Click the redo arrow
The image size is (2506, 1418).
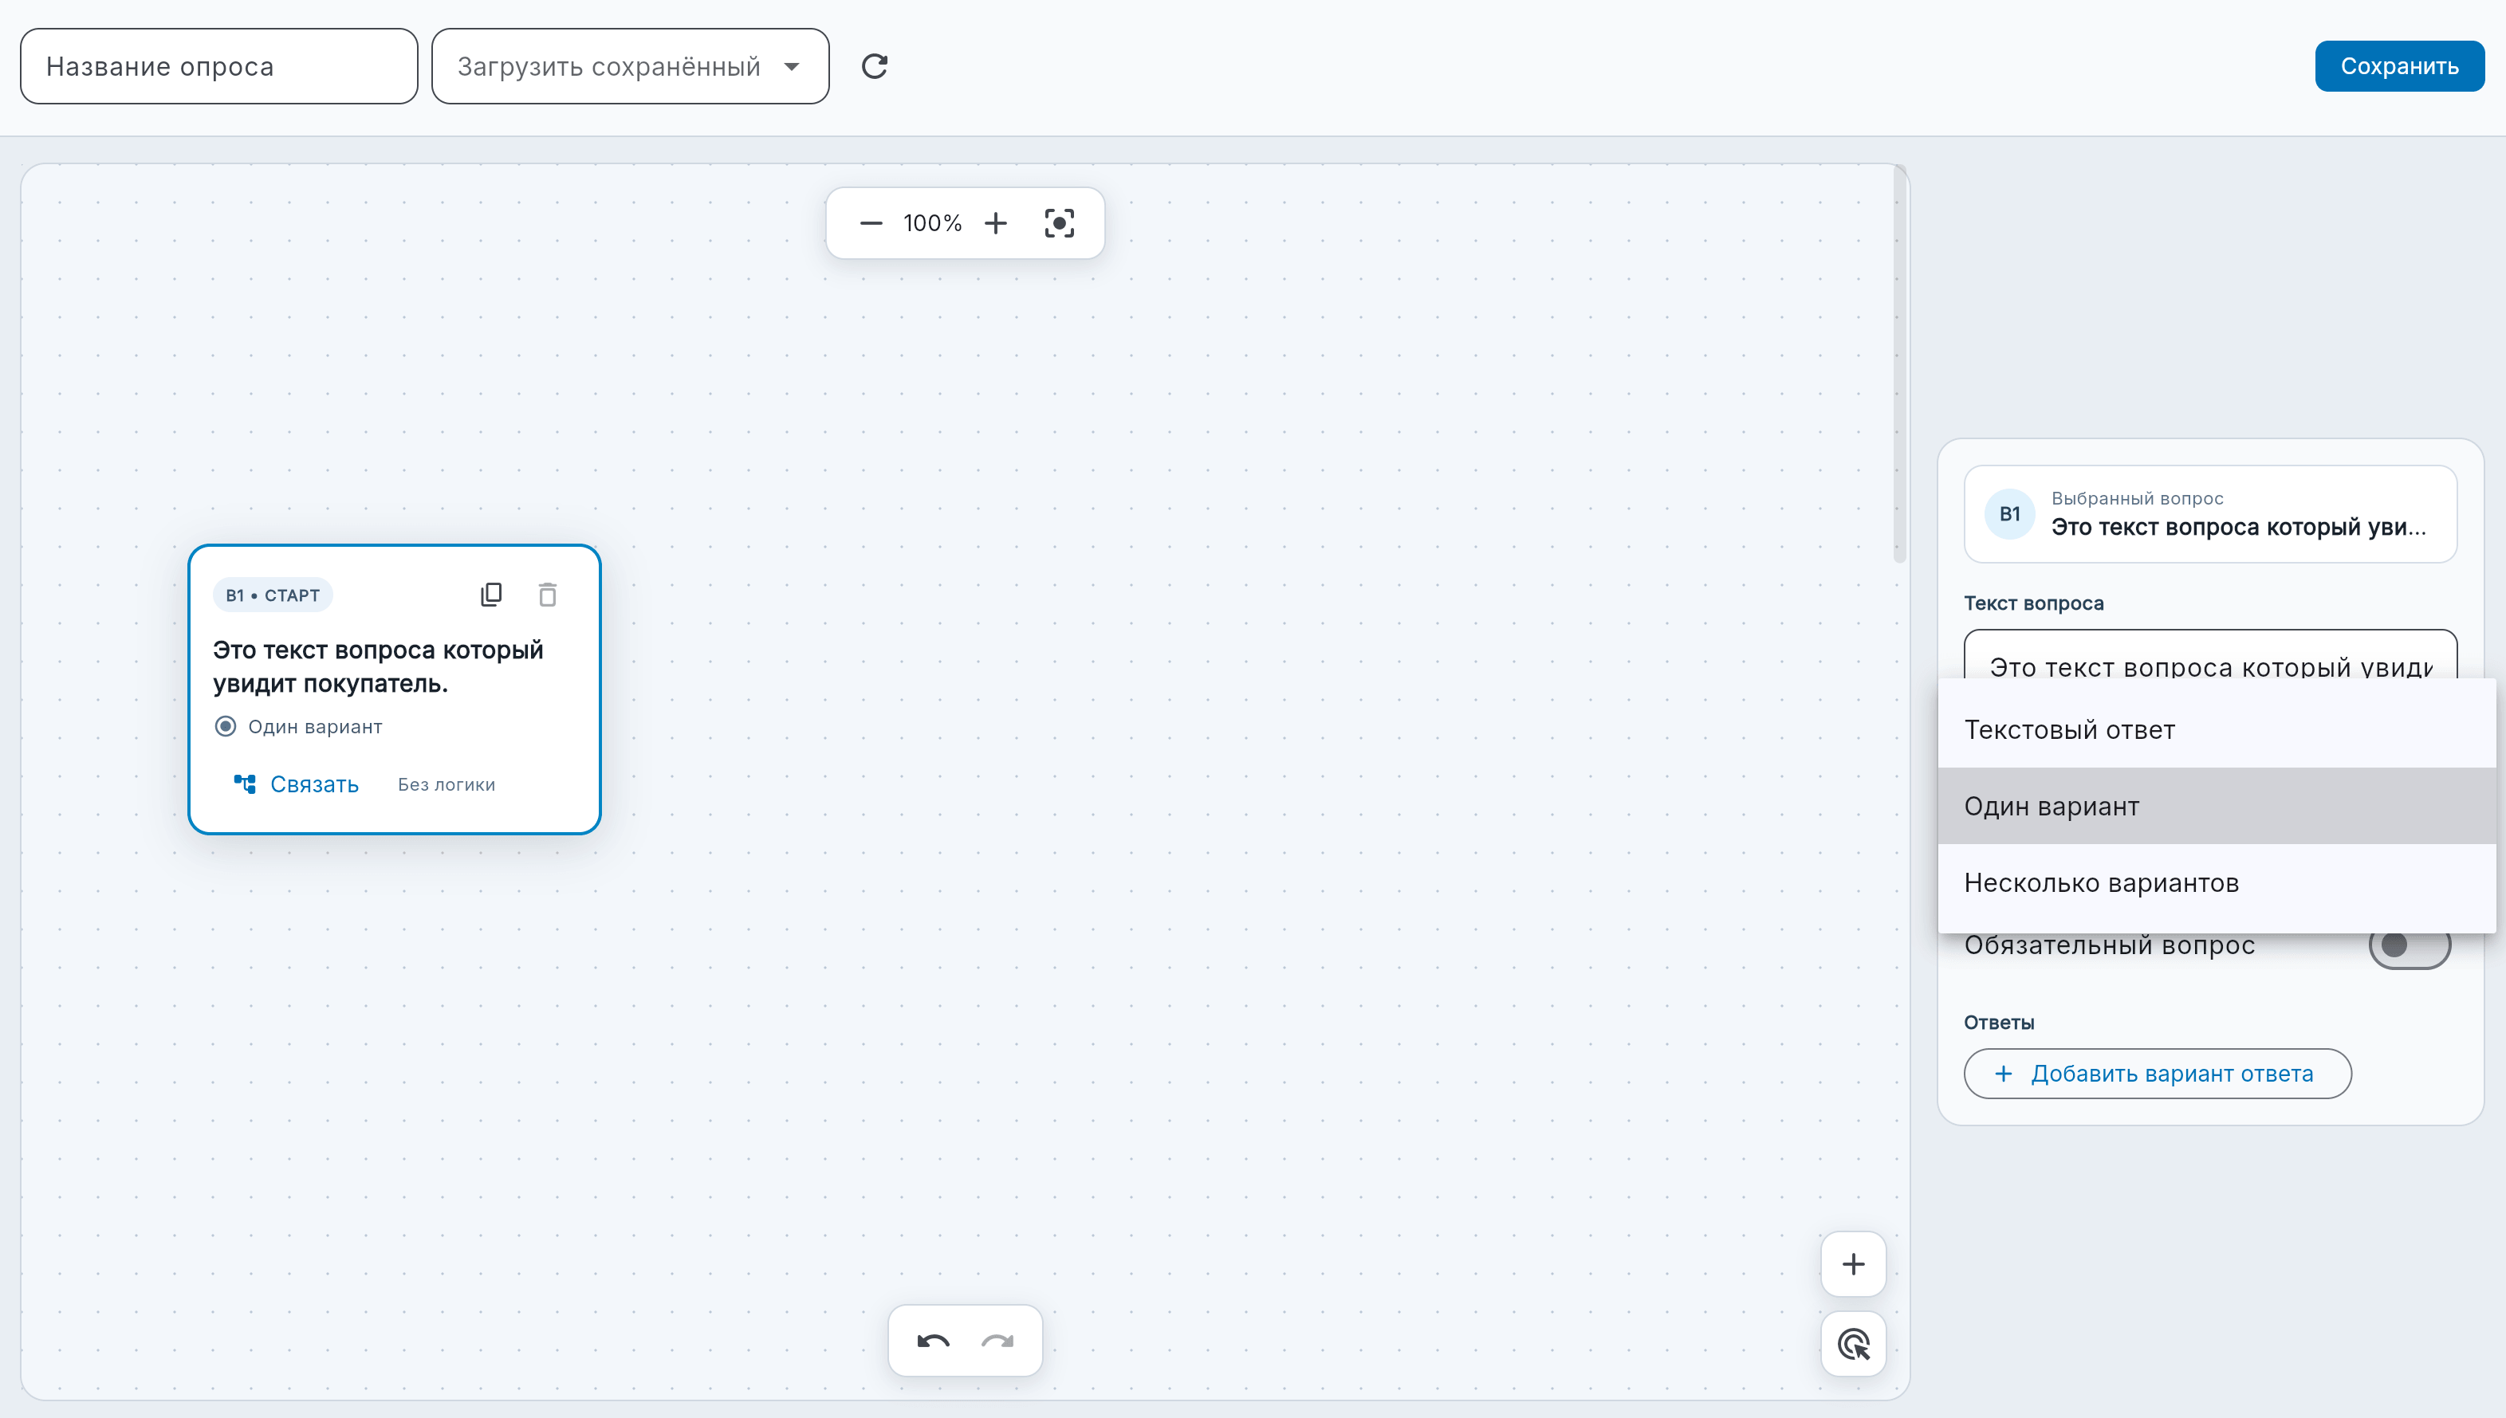click(997, 1342)
